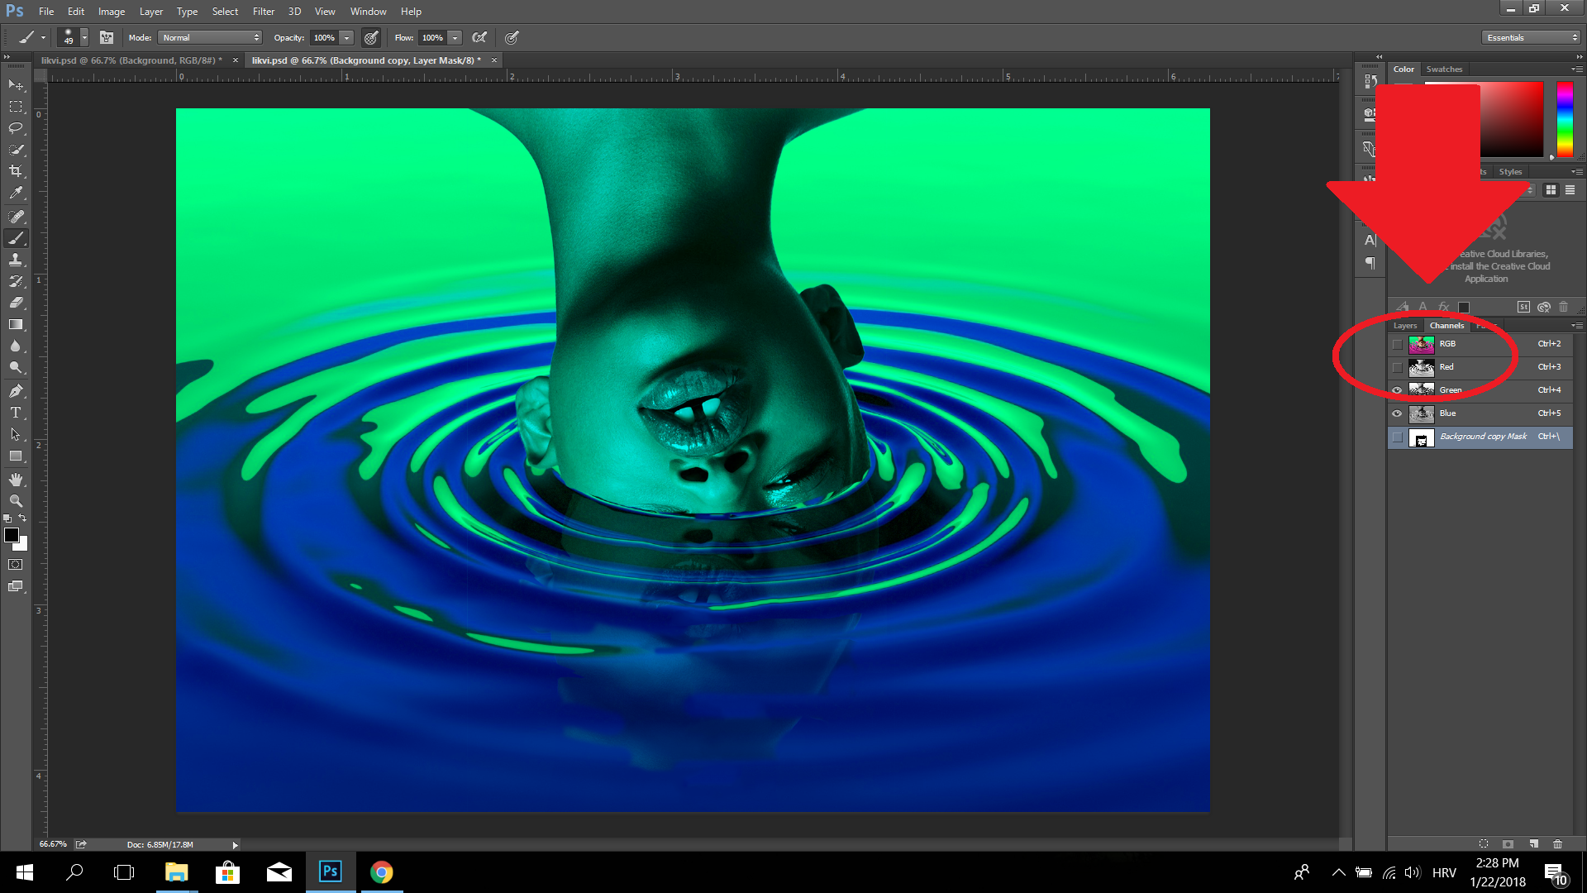This screenshot has height=893, width=1587.
Task: Open Chrome from the taskbar
Action: (x=381, y=872)
